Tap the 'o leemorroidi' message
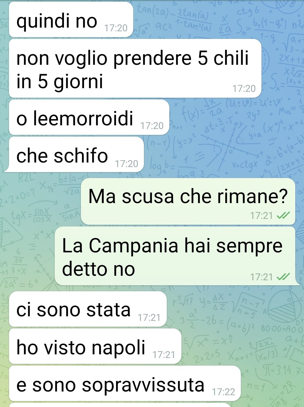The height and width of the screenshot is (407, 304). click(x=89, y=117)
